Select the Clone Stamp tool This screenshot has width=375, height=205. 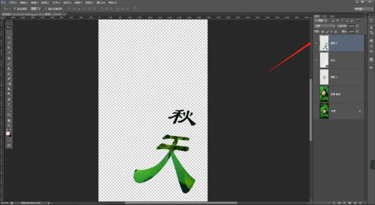(9, 69)
